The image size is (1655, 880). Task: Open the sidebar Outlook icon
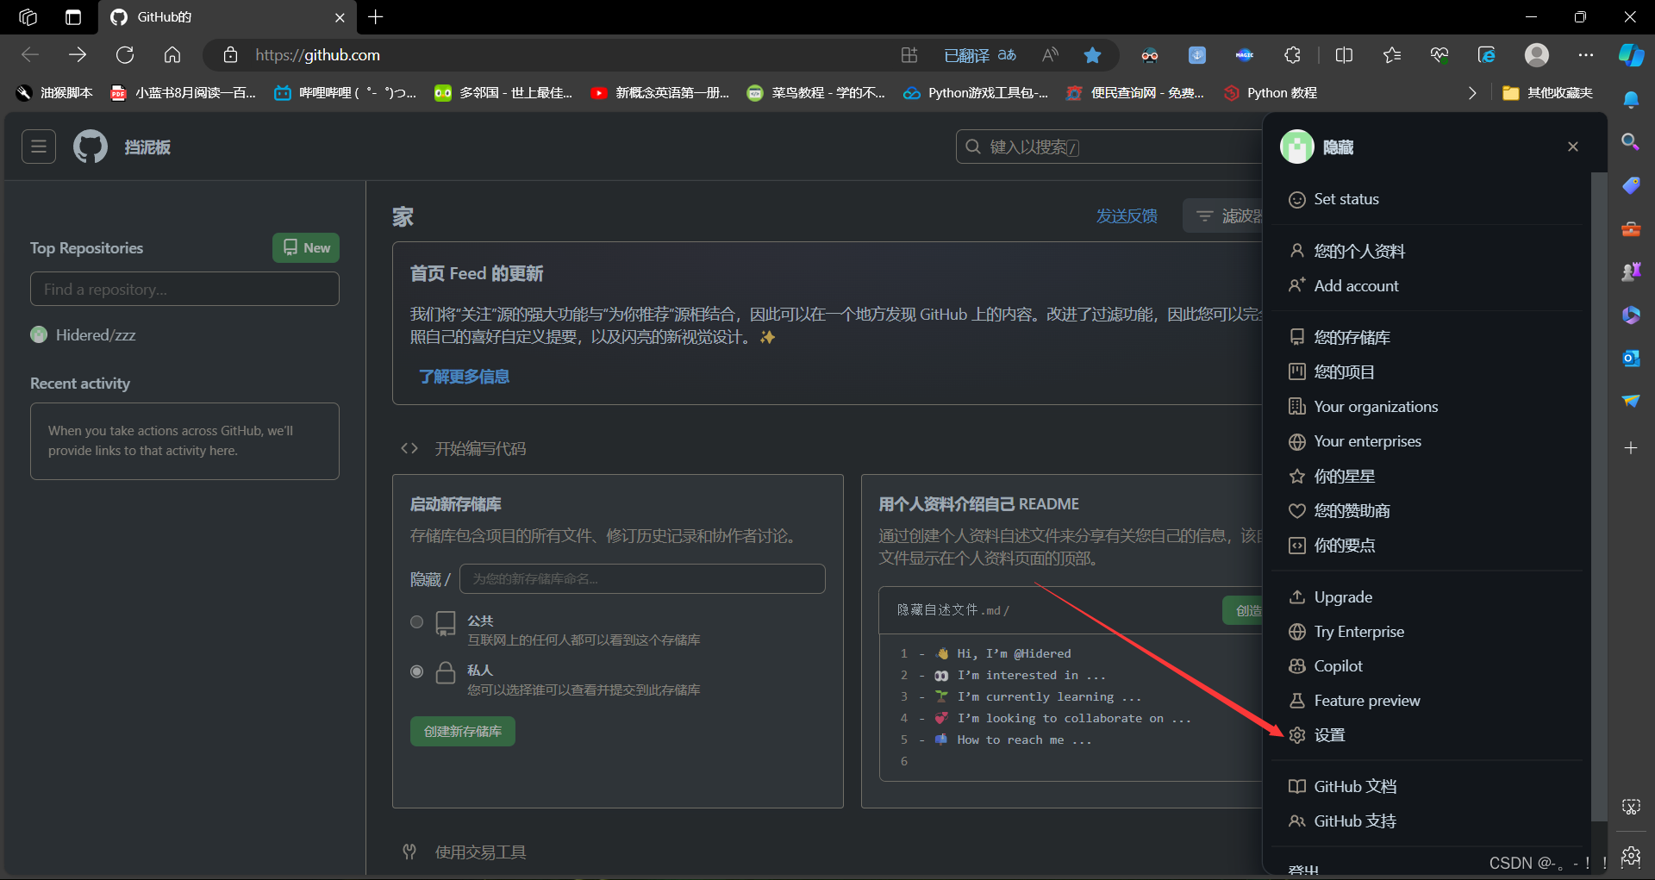point(1631,358)
